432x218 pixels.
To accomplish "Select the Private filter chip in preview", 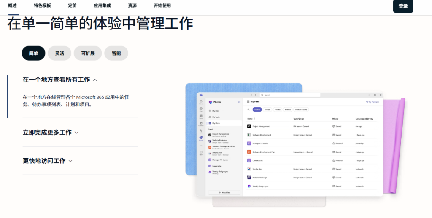I will 278,109.
